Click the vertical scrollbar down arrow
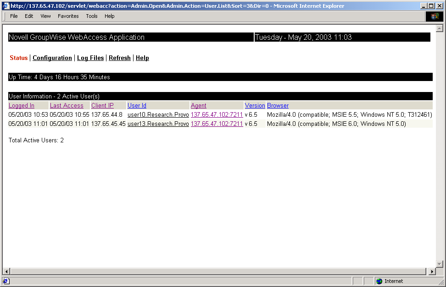The height and width of the screenshot is (287, 446). 439,264
